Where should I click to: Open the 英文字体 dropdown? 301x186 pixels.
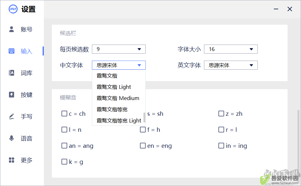[x=231, y=65]
